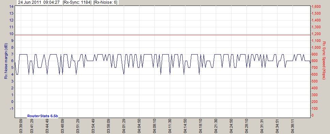The image size is (330, 134).
Task: Click the 'RouterStats 6.5b' label
Action: [x=43, y=116]
